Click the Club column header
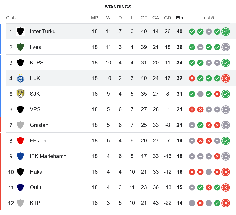This screenshot has height=215, width=236. [11, 18]
